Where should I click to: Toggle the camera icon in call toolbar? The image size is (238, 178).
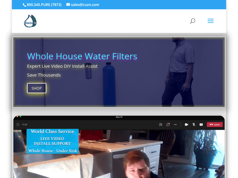pos(187,125)
